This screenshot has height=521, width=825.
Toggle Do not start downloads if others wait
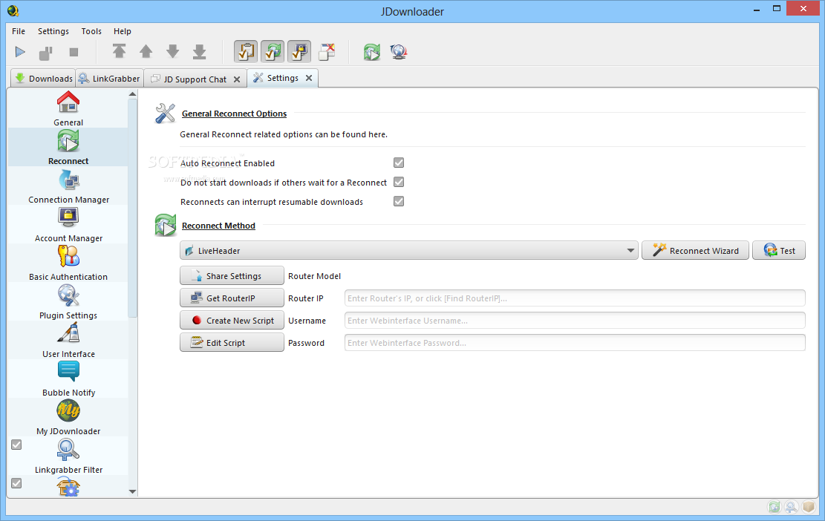point(399,183)
